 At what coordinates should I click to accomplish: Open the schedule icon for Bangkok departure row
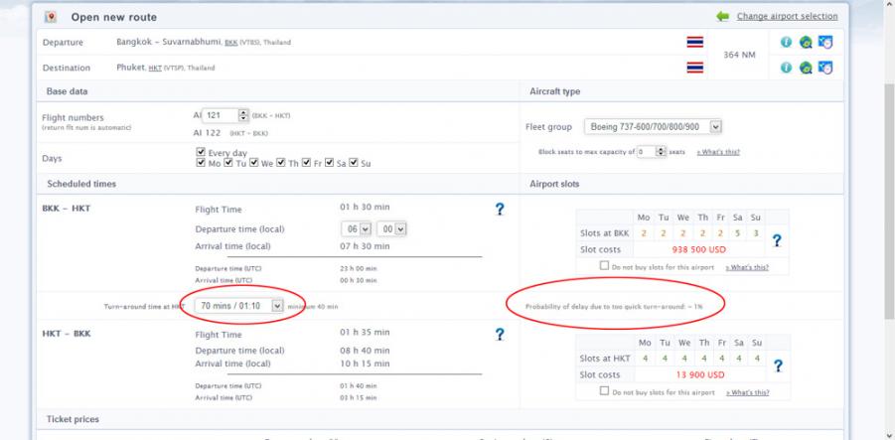click(823, 43)
